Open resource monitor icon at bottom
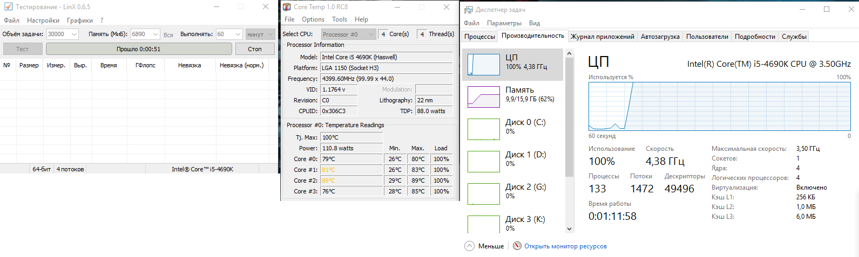The image size is (859, 257). (x=517, y=246)
